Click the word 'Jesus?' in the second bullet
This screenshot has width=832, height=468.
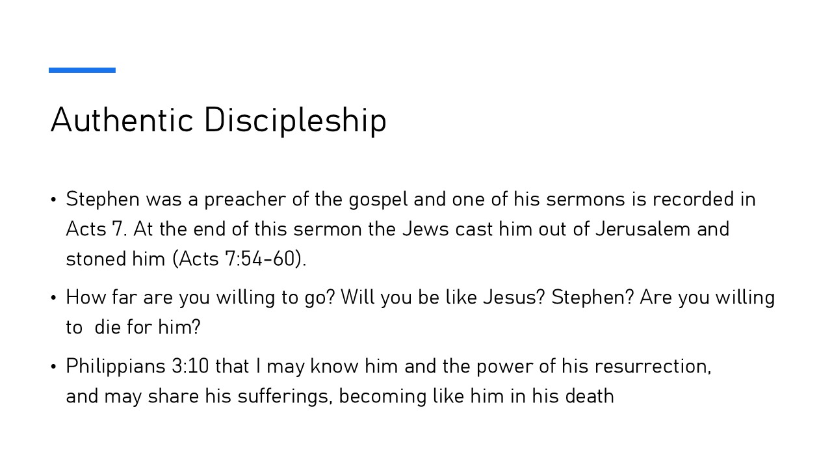513,298
